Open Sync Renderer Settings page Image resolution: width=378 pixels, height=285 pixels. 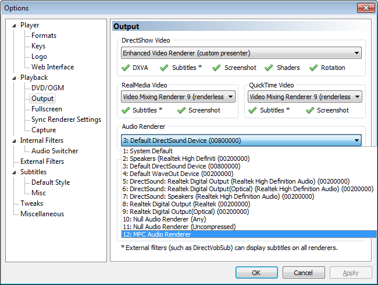(x=66, y=119)
